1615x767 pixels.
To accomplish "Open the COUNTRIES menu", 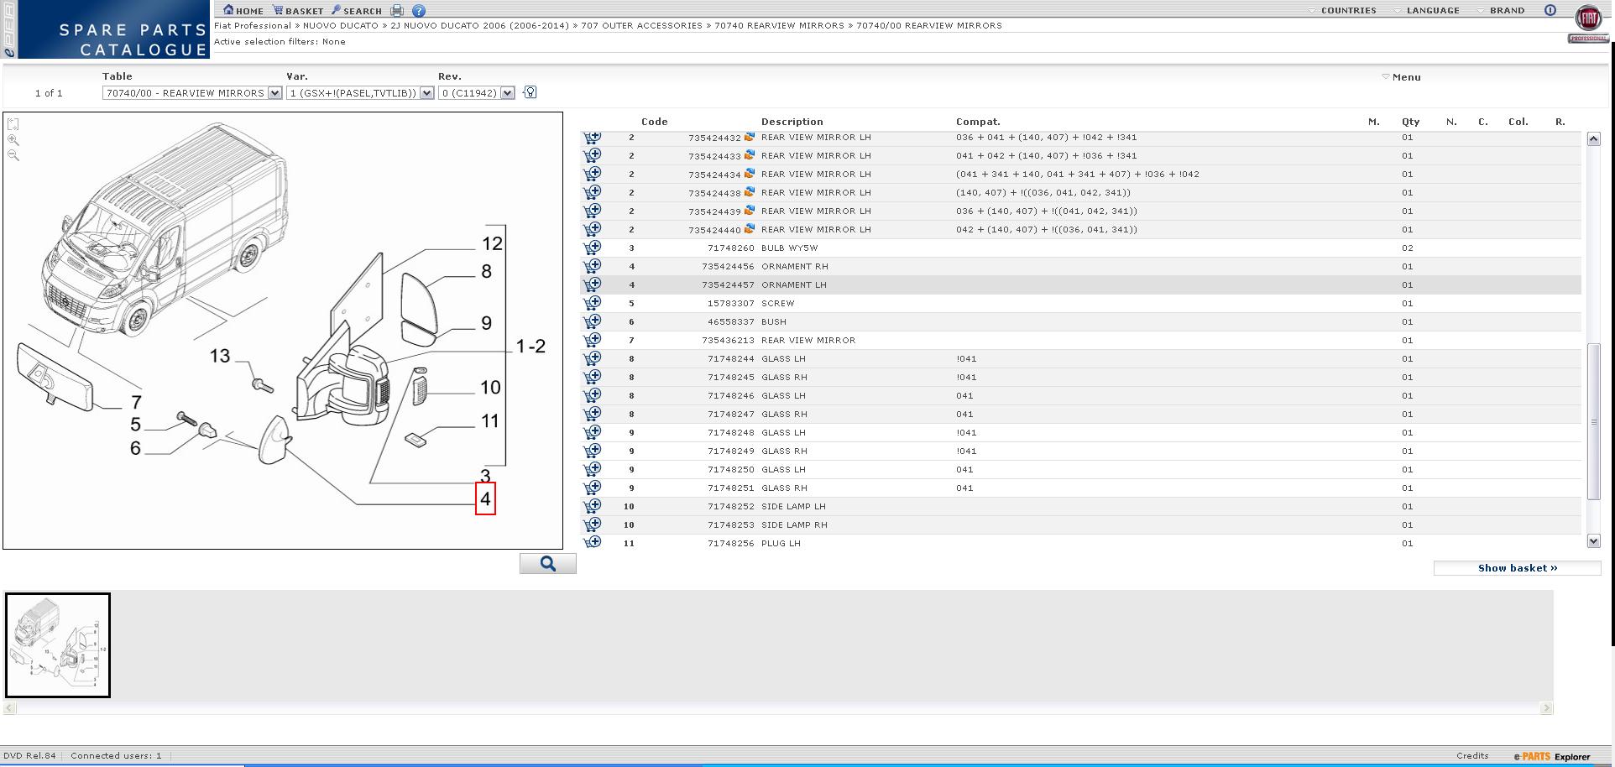I will point(1342,11).
